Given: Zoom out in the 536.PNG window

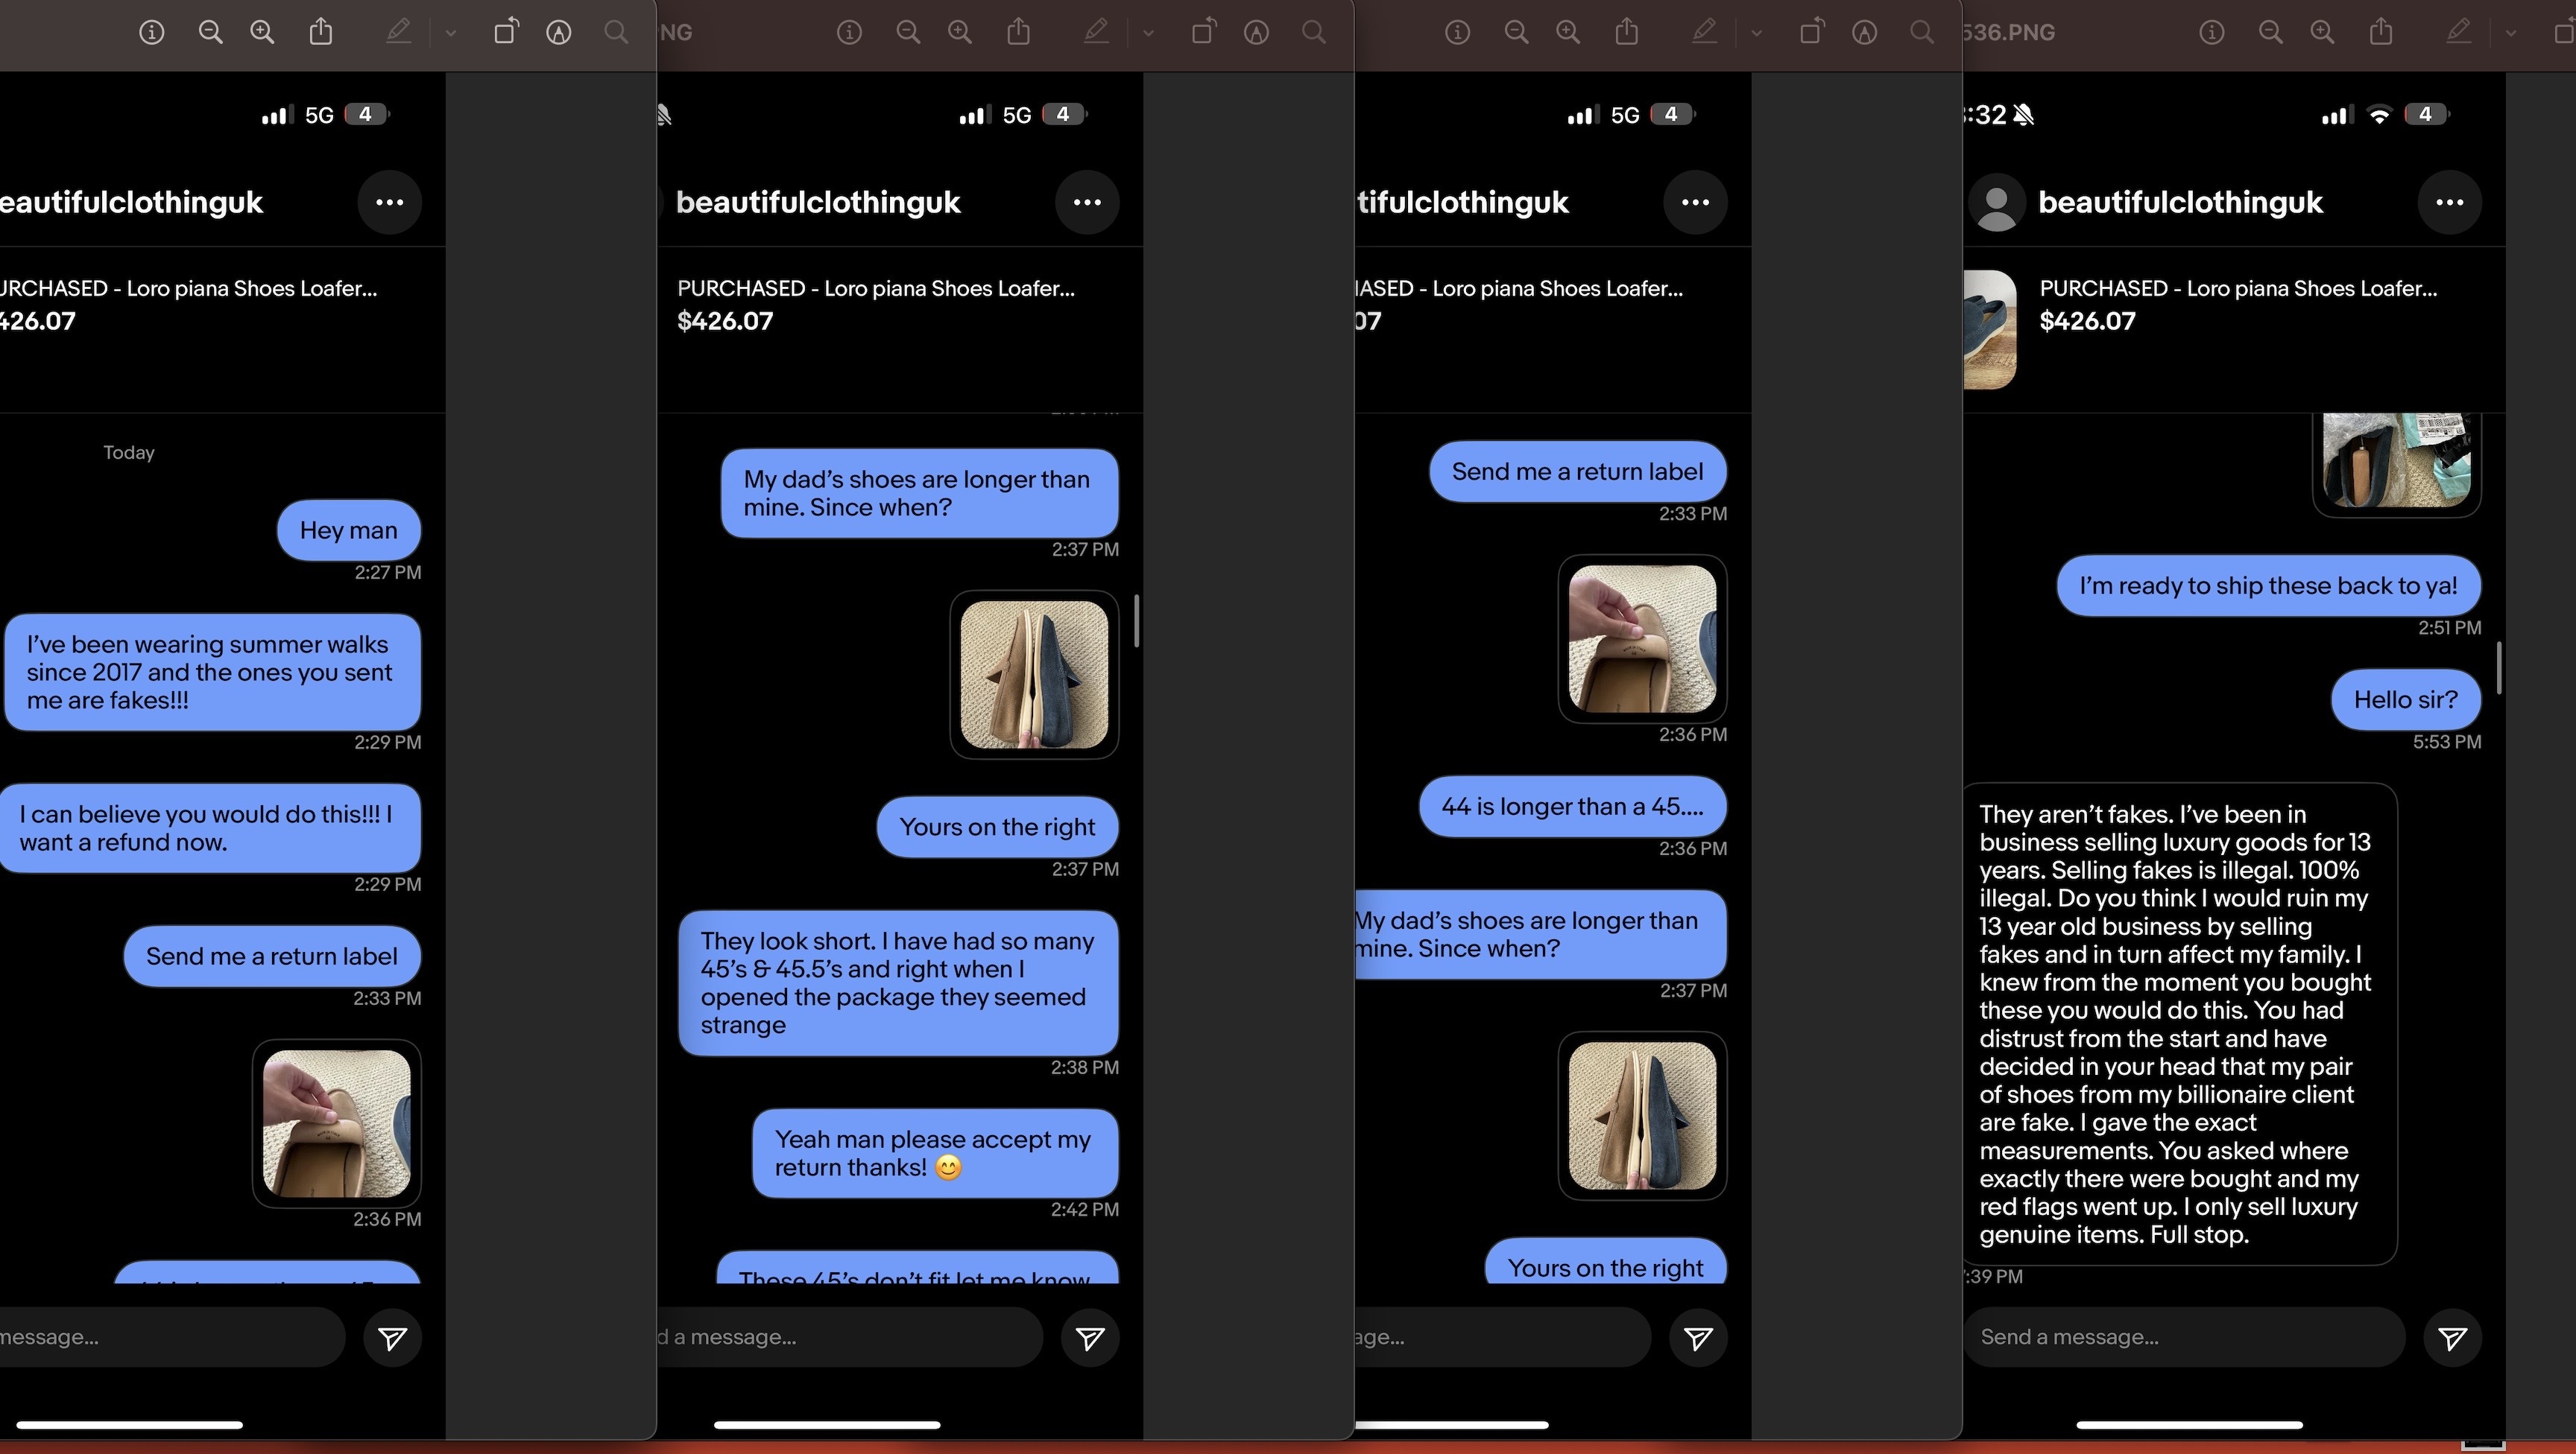Looking at the screenshot, I should coord(2271,33).
